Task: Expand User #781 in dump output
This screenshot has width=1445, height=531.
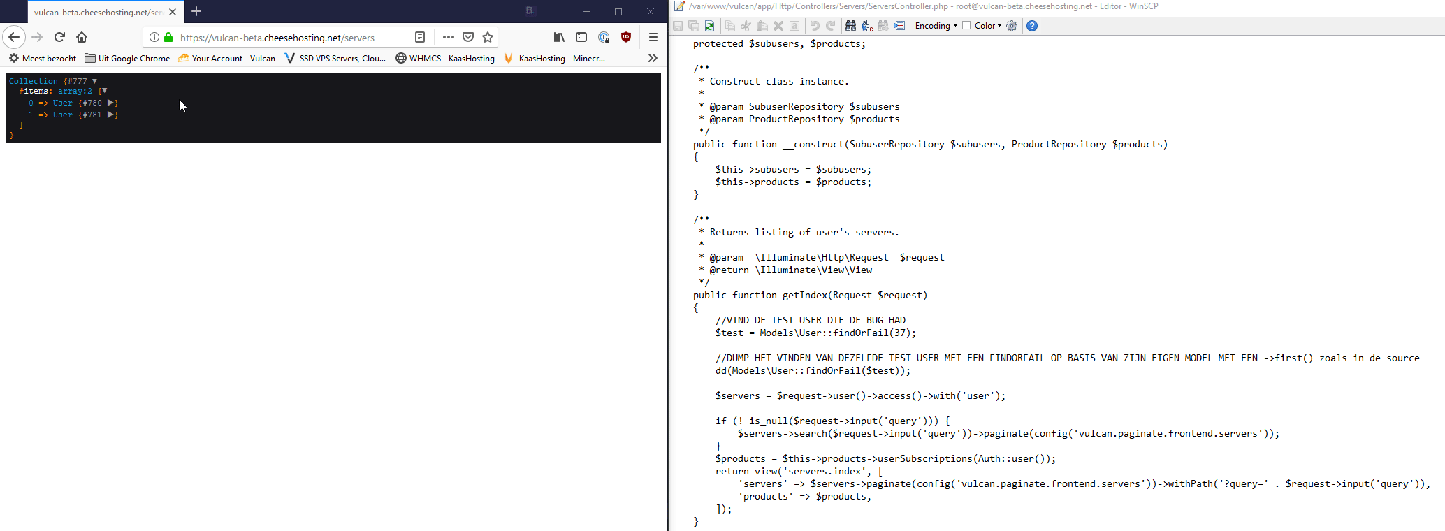Action: click(110, 115)
